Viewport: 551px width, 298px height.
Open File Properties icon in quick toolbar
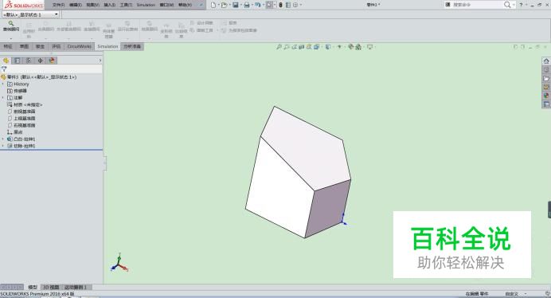288,5
